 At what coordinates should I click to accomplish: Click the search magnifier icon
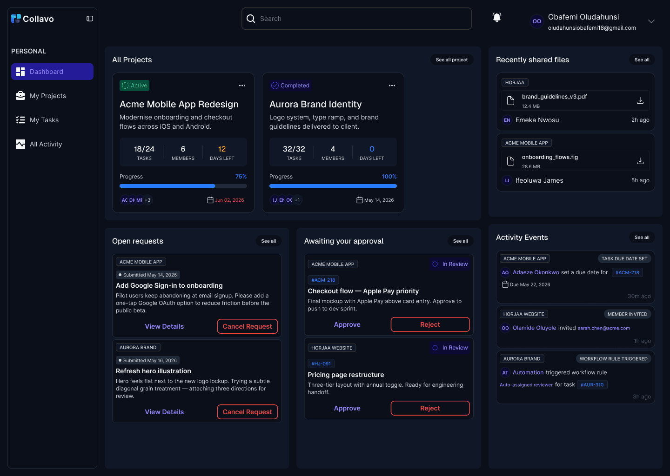click(x=251, y=19)
